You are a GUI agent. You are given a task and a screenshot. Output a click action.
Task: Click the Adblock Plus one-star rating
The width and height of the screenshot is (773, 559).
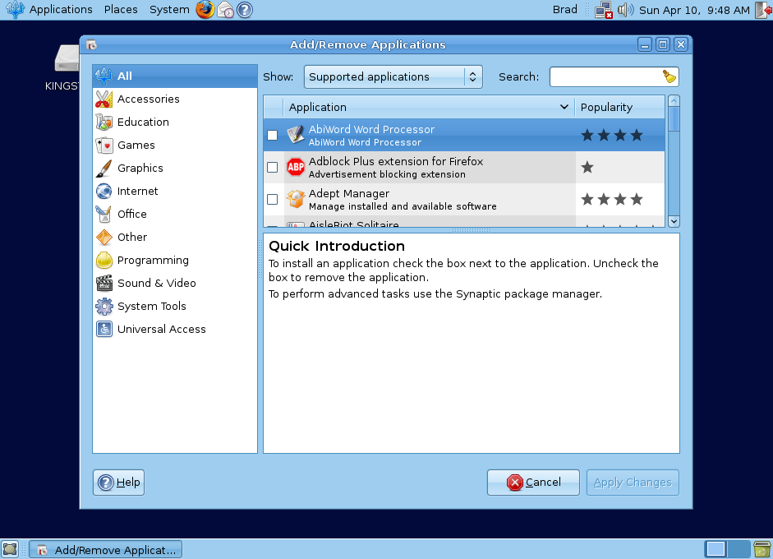587,167
